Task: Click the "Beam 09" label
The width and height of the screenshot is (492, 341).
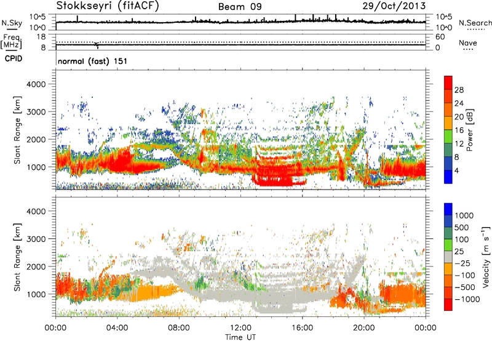Action: 240,7
